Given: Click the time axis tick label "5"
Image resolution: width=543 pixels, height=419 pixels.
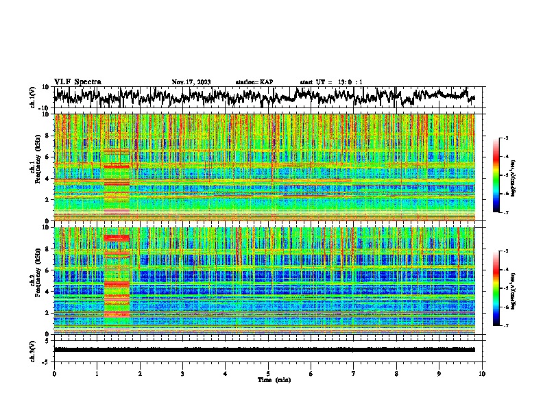Looking at the screenshot, I should click(268, 374).
